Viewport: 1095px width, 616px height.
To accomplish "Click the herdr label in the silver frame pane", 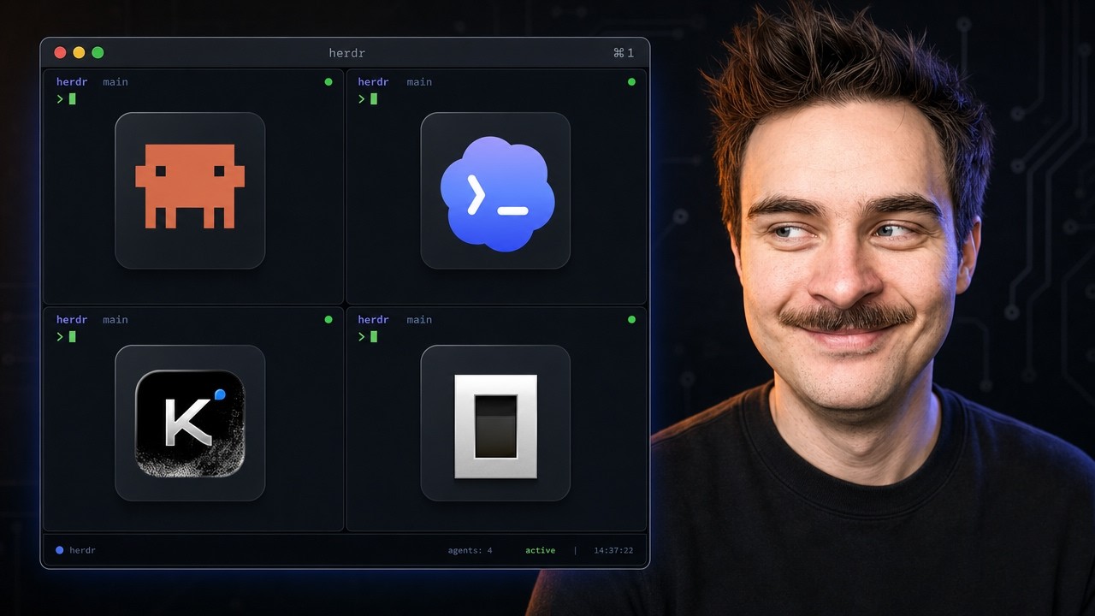I will point(373,320).
